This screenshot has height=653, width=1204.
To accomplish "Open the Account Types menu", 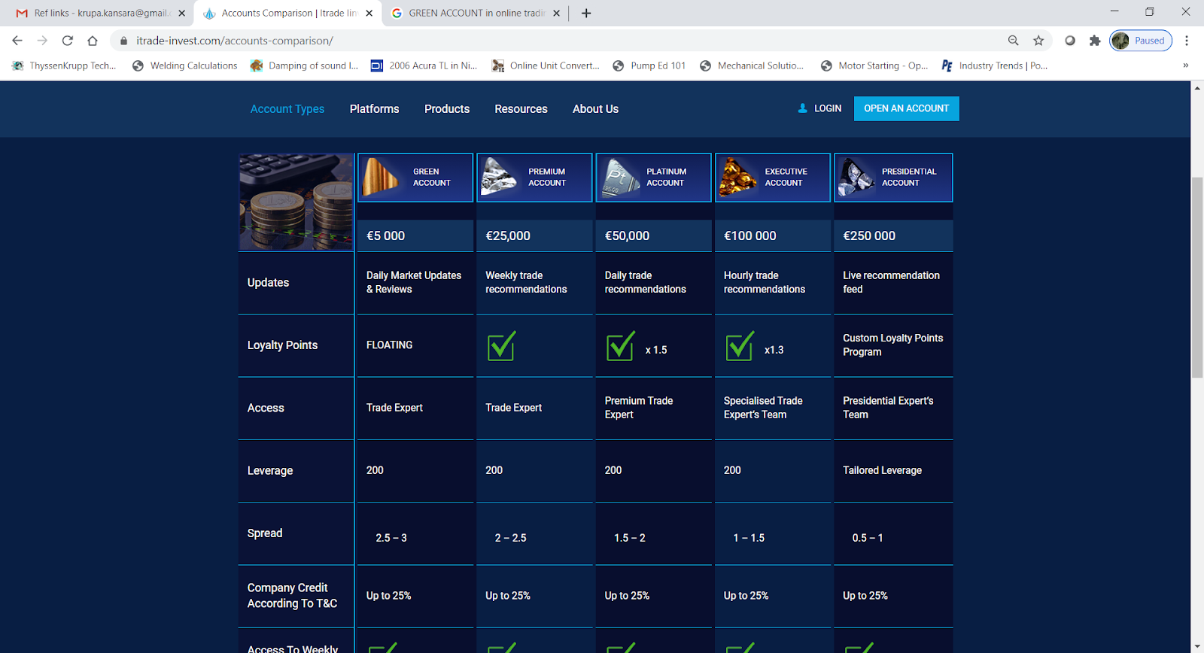I will click(287, 109).
